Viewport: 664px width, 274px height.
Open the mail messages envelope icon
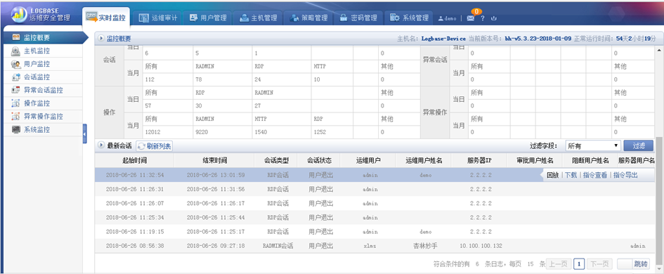[471, 18]
